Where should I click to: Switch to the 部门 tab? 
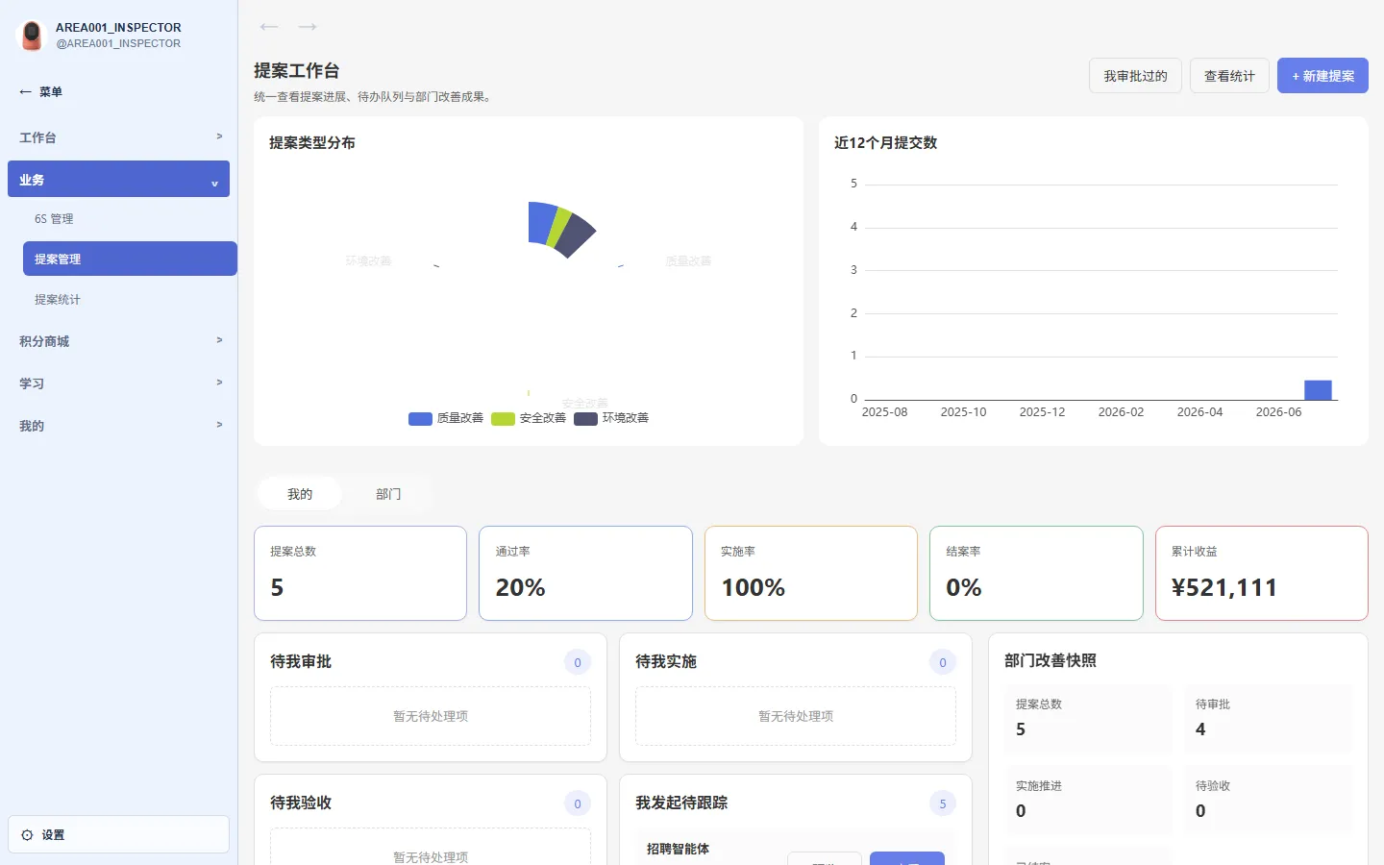[x=388, y=494]
